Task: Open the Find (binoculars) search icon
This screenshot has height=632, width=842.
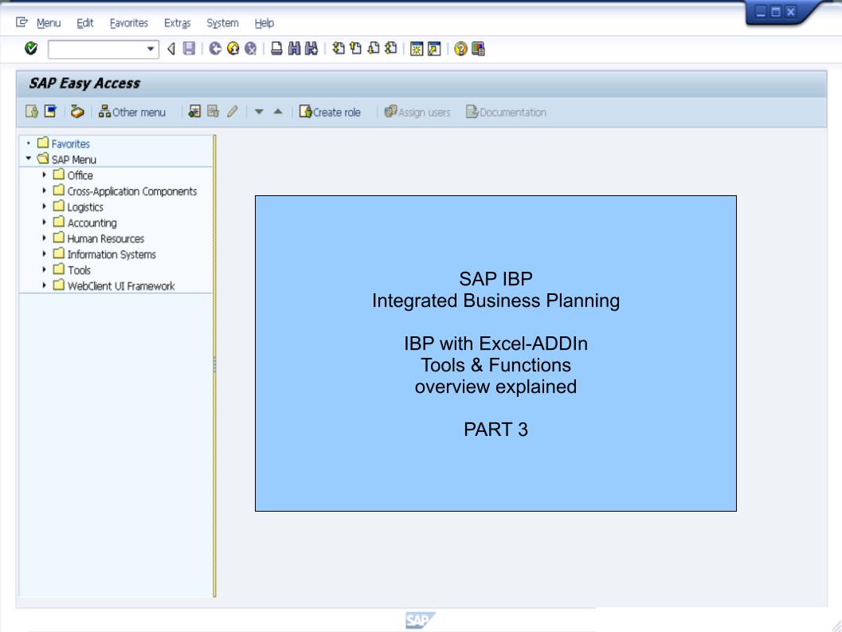Action: pos(295,49)
